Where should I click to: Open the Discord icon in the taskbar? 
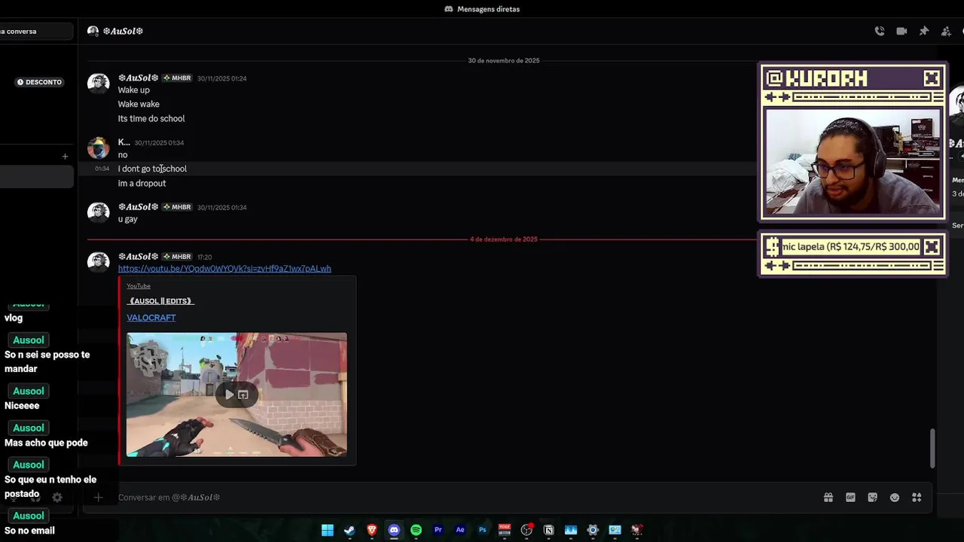(x=394, y=530)
